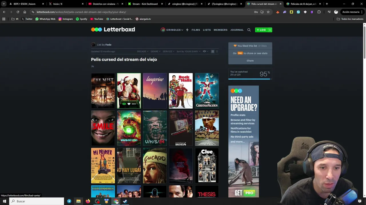Viewport: 366px width, 205px height.
Task: Toggle watched eye on Bad Santa poster
Action: 124,104
